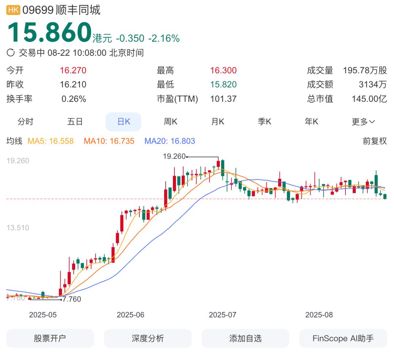Click the 7.760 low price marker
The image size is (394, 354).
tap(72, 299)
